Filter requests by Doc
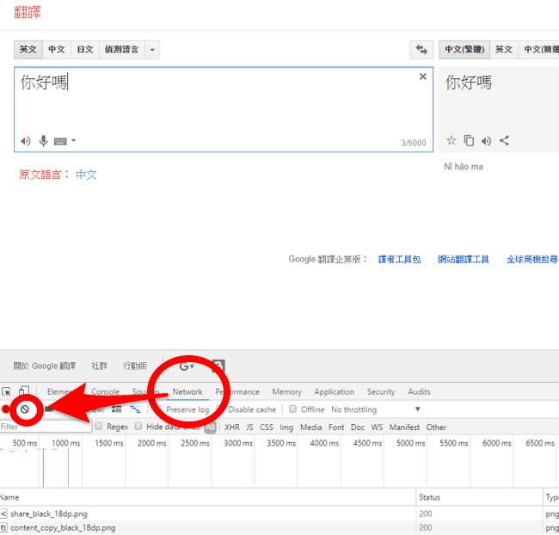 click(358, 427)
